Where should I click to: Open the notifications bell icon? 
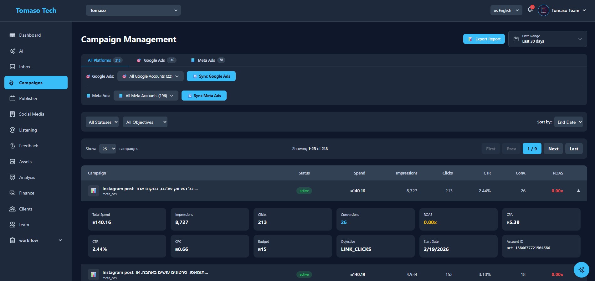pyautogui.click(x=530, y=10)
